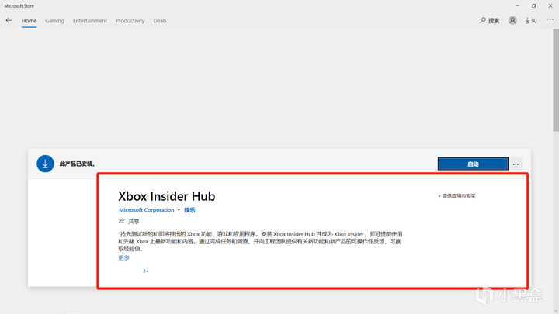
Task: Click the vertical scrollbar thumb
Action: click(555, 78)
